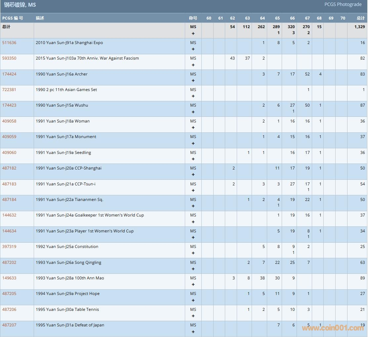Open coin entry 593350
The image size is (368, 337).
(x=9, y=58)
